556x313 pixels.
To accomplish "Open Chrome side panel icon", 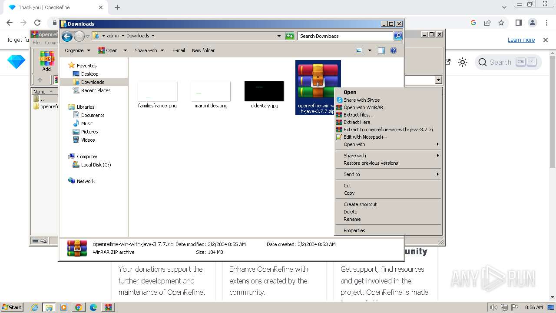I will (518, 23).
